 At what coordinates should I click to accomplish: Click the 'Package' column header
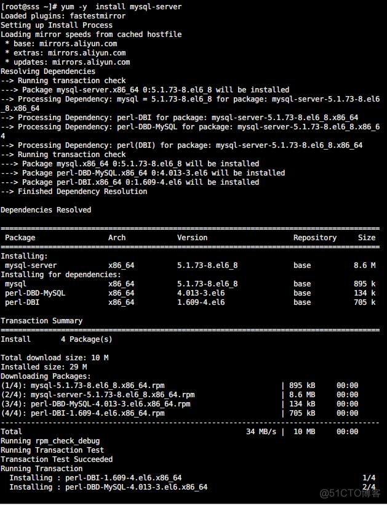[20, 238]
